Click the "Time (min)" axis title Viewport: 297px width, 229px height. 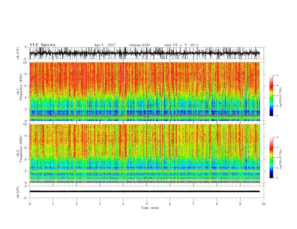(x=150, y=208)
